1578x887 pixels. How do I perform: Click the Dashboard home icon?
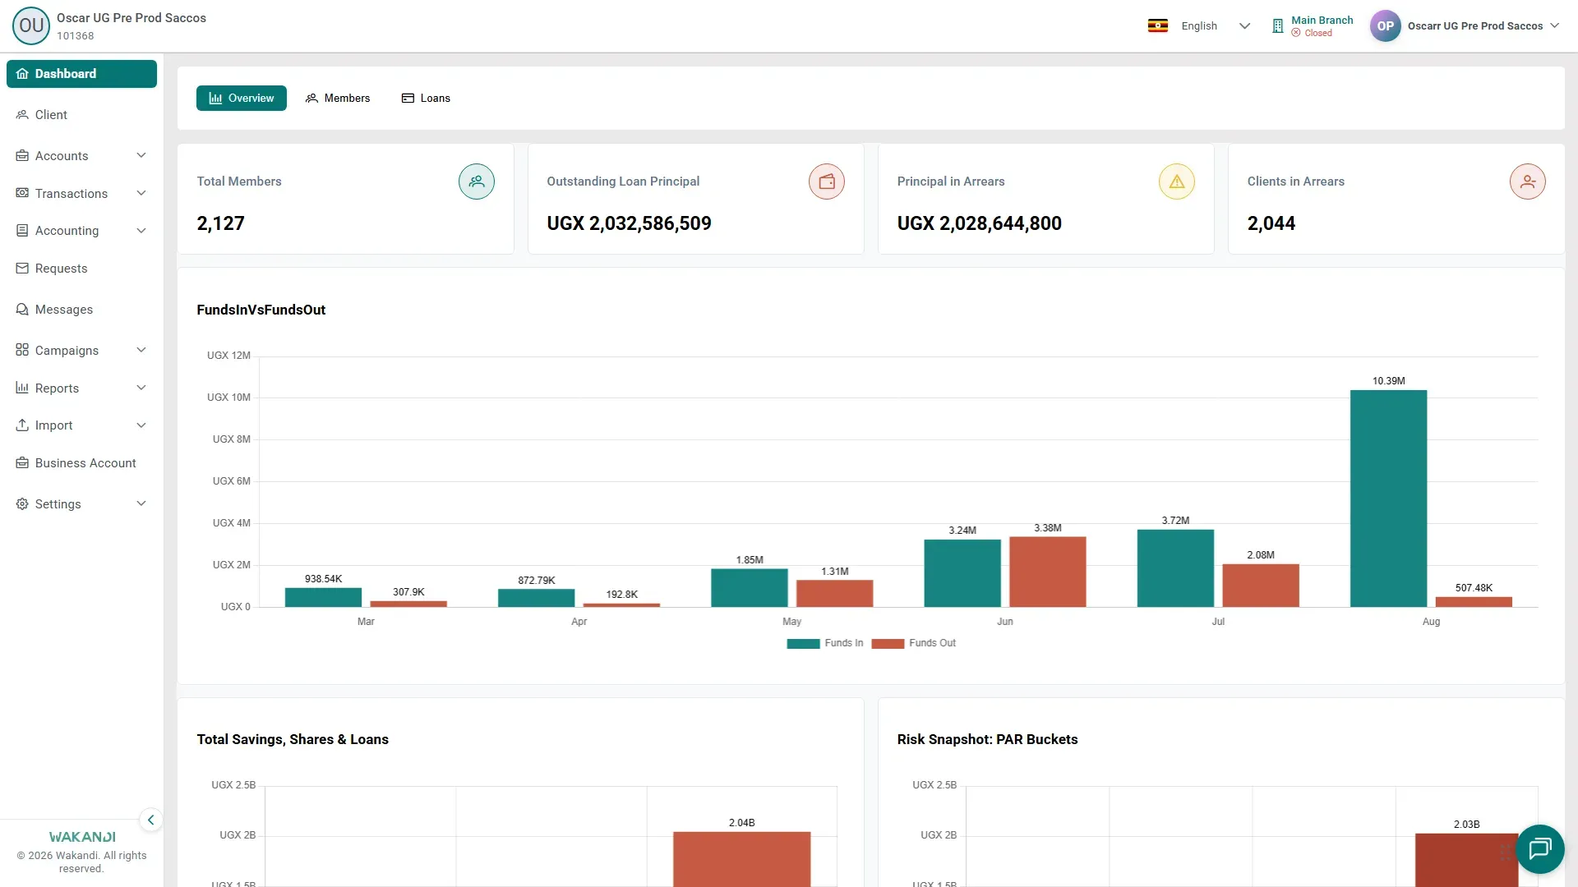[22, 74]
